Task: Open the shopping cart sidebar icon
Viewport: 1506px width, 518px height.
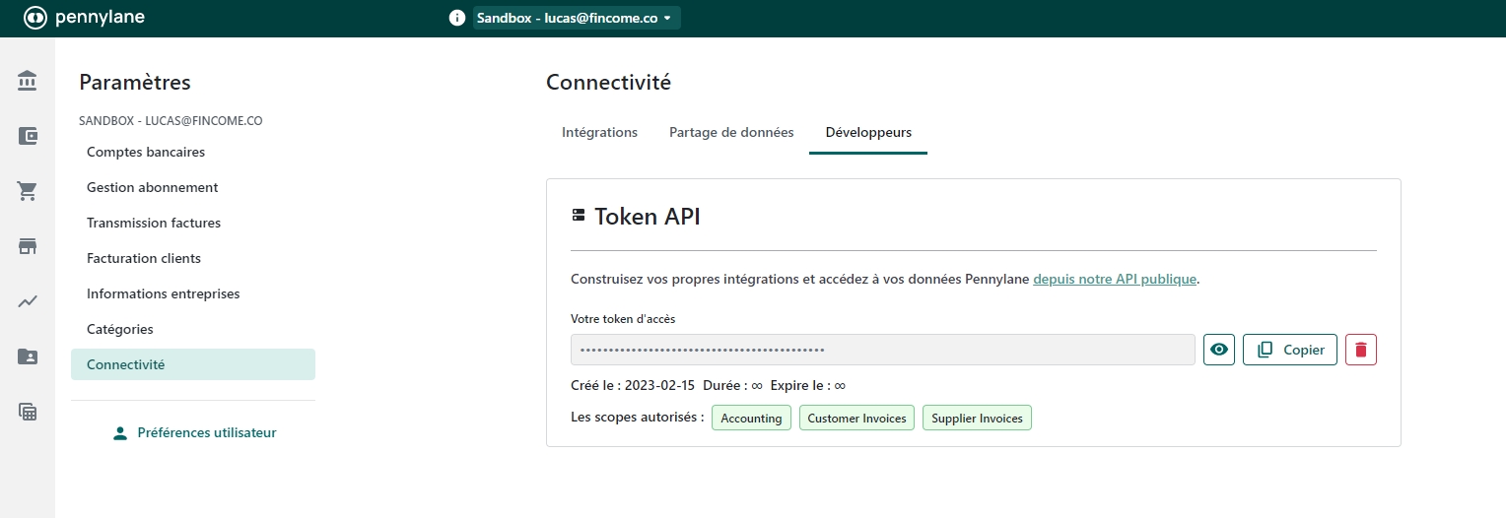Action: 28,191
